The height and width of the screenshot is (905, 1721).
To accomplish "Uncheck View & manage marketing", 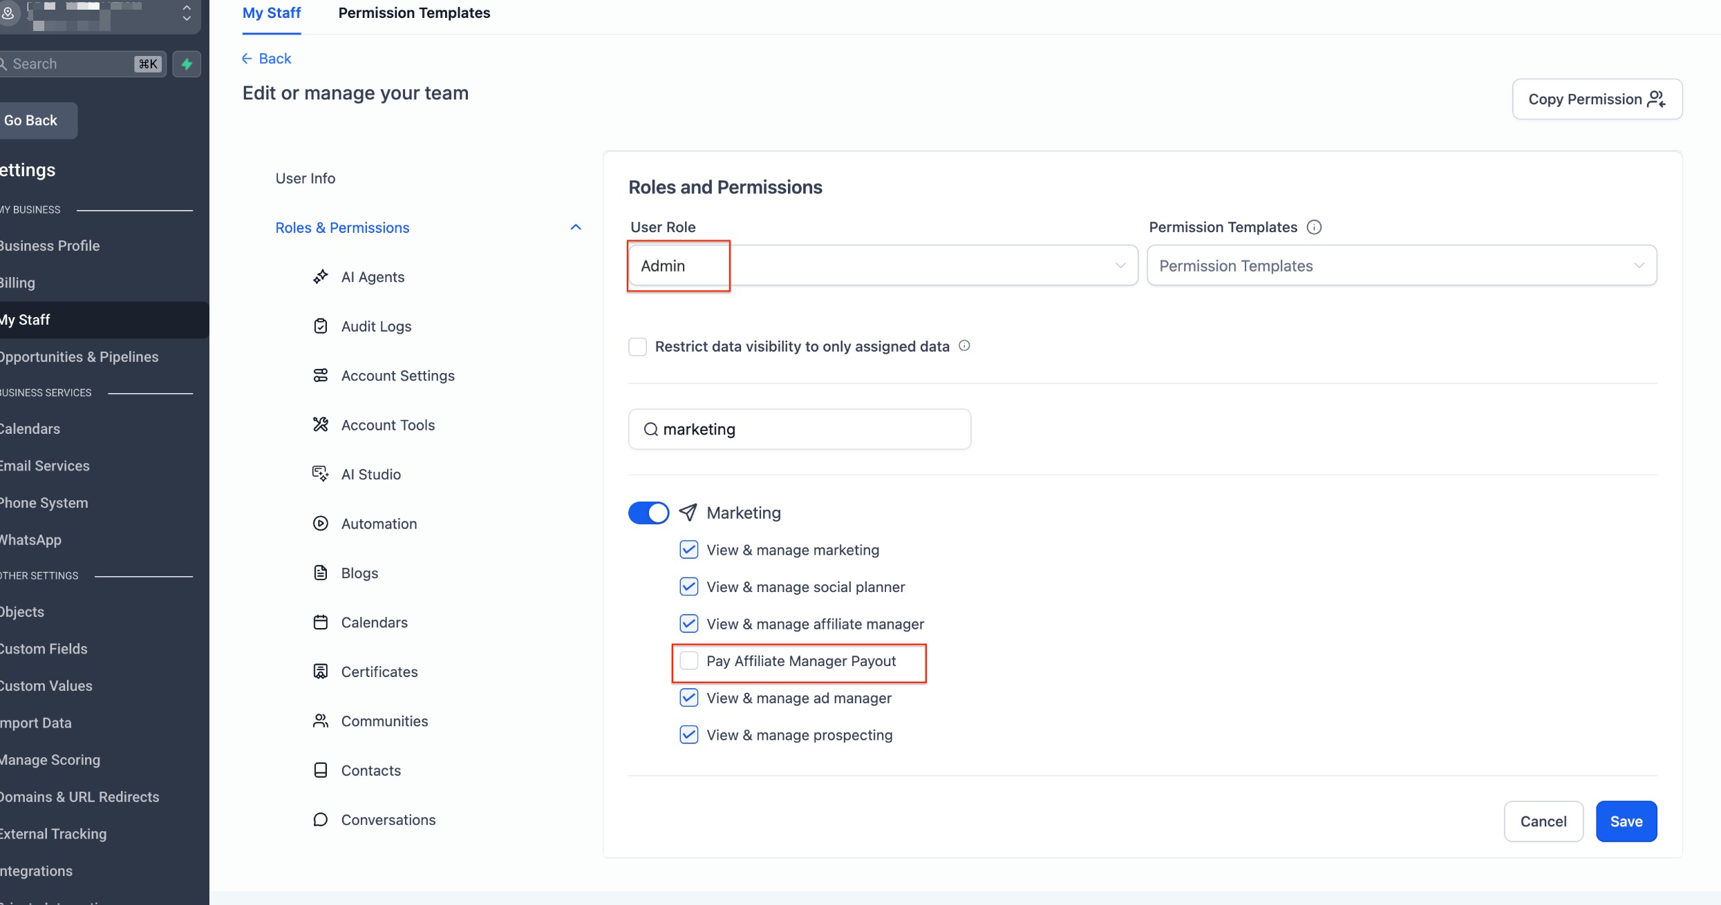I will (689, 550).
